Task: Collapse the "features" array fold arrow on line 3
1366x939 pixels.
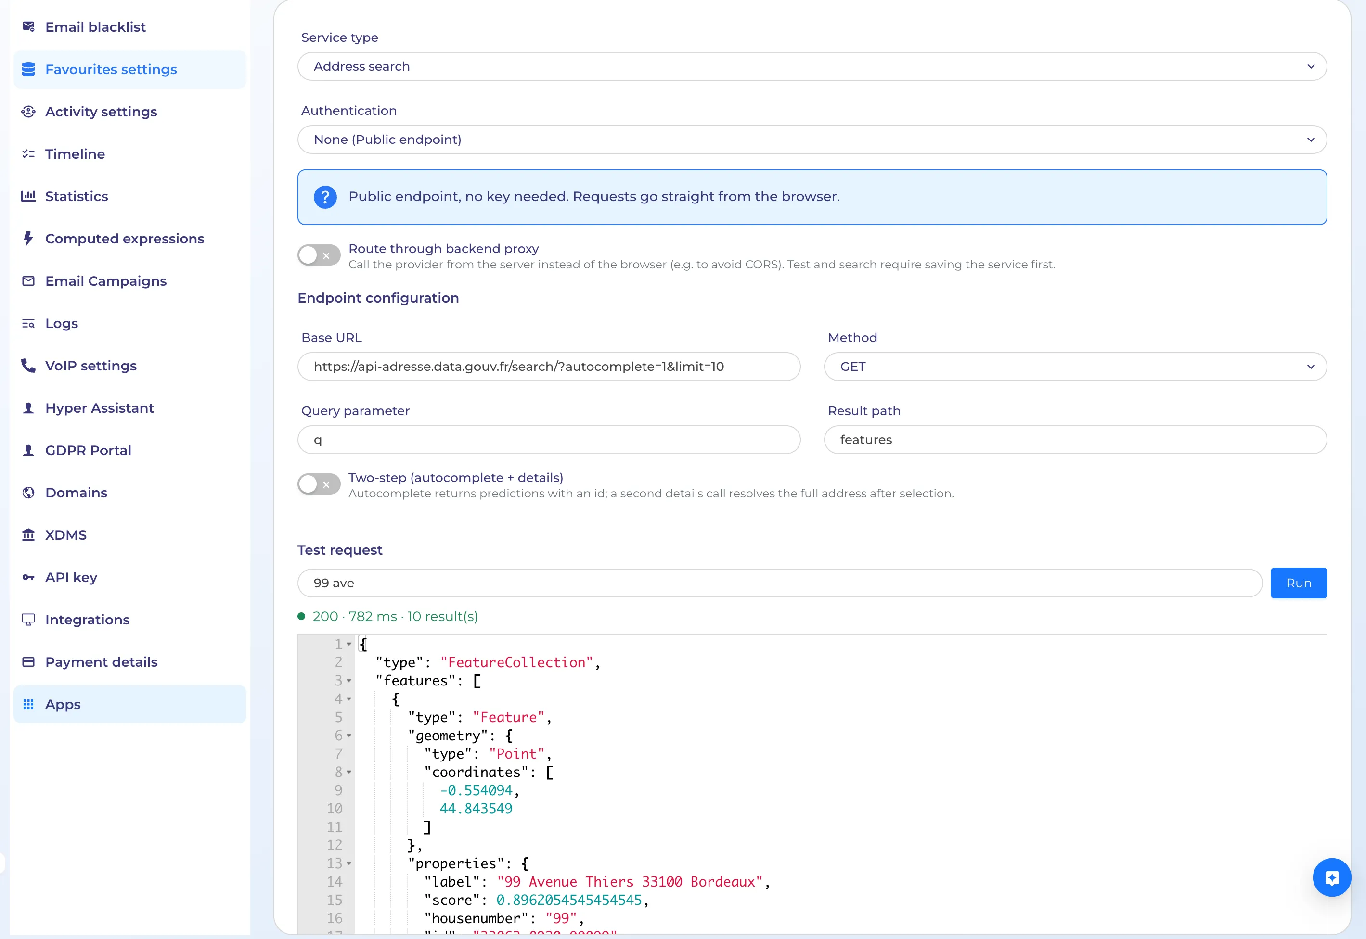Action: (349, 681)
